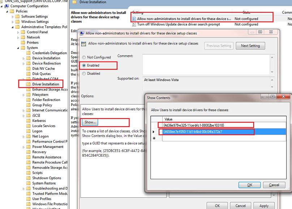Click the policy setting icon beside Allow non-administrators
The width and height of the screenshot is (292, 209).
pos(134,19)
